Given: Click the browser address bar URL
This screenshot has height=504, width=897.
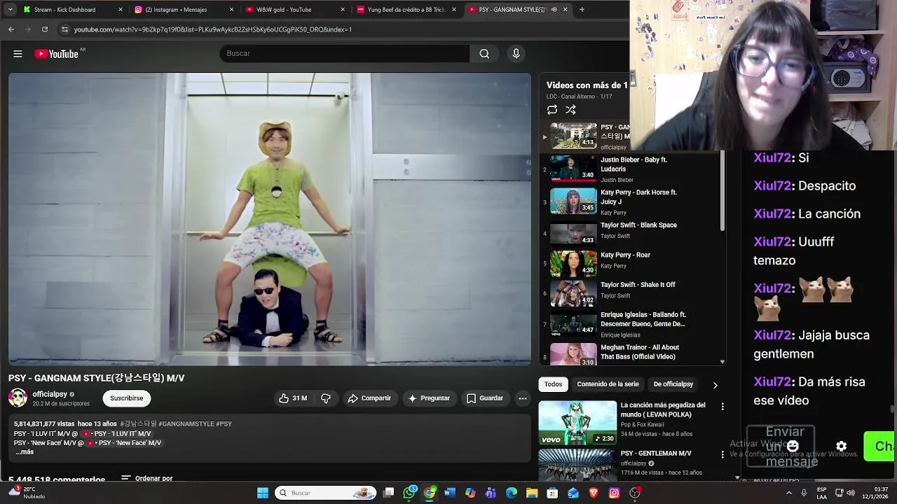Looking at the screenshot, I should (x=212, y=29).
